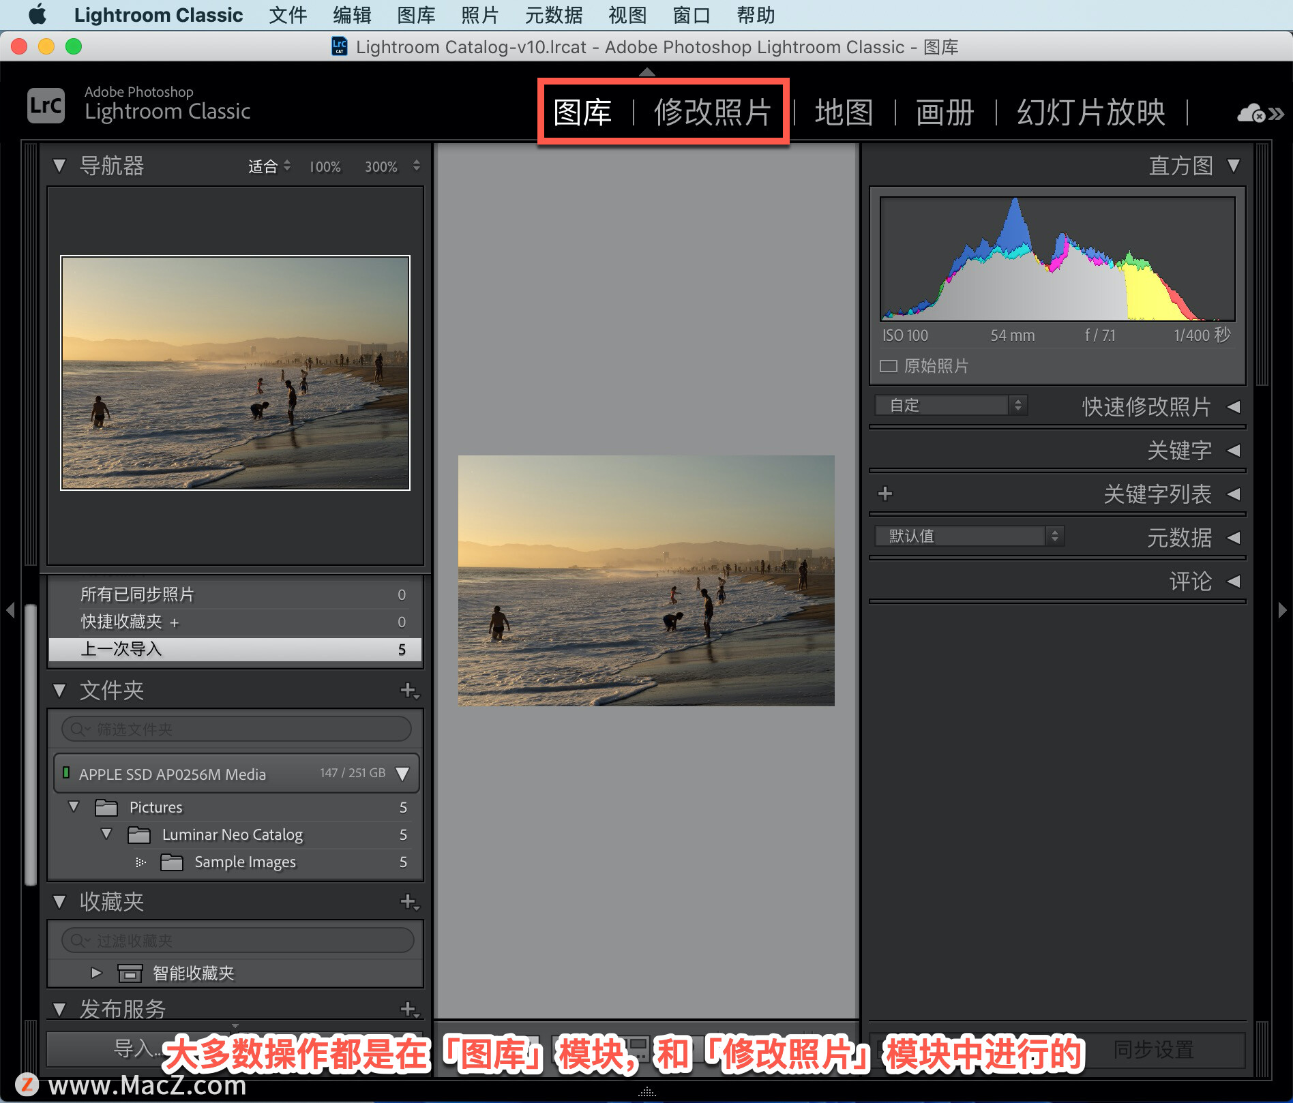Show more modules with double chevron
1293x1103 pixels.
click(1276, 114)
